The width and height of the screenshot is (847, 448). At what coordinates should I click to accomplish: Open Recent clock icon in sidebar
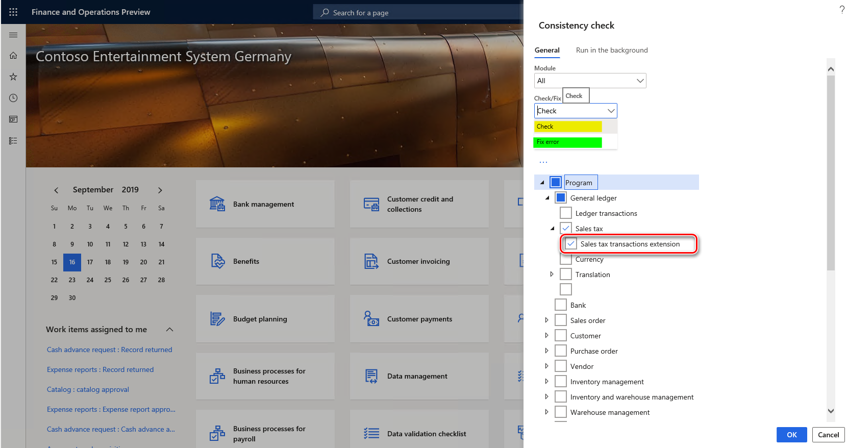(13, 98)
